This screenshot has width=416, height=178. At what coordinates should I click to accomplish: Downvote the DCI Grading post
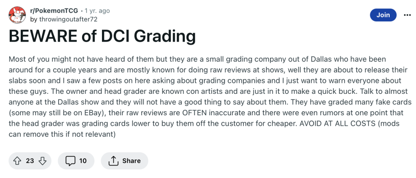(42, 161)
